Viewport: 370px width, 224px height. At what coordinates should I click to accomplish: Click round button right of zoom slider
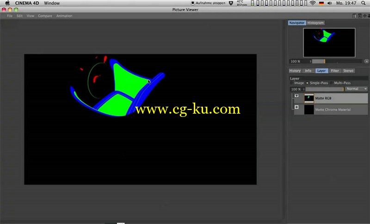[366, 61]
